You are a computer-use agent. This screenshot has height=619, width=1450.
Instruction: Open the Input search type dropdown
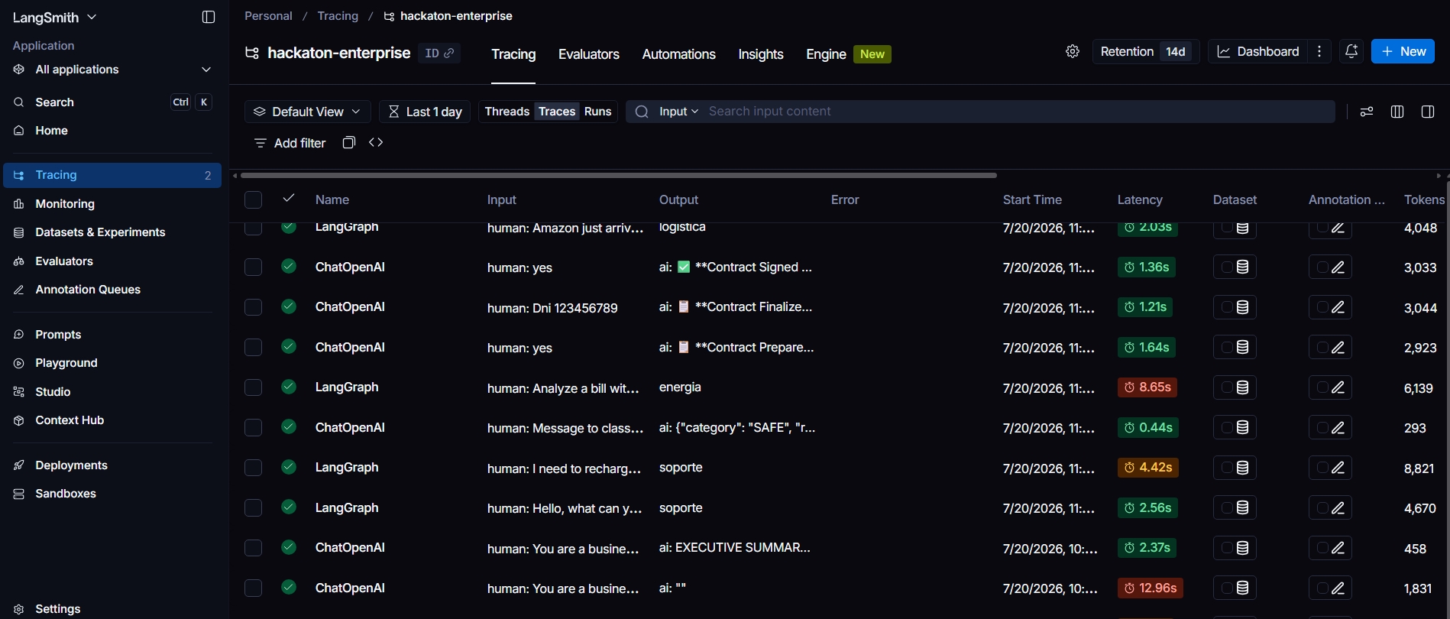point(678,112)
